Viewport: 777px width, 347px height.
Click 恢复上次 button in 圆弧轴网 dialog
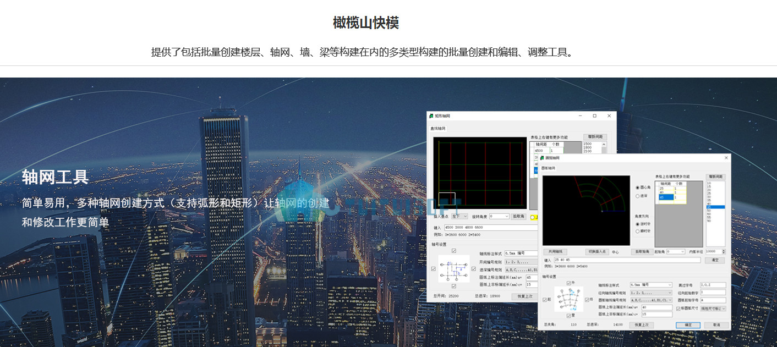(641, 325)
